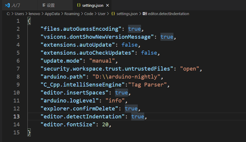
Task: Close the settings.json tab
Action: [x=107, y=5]
